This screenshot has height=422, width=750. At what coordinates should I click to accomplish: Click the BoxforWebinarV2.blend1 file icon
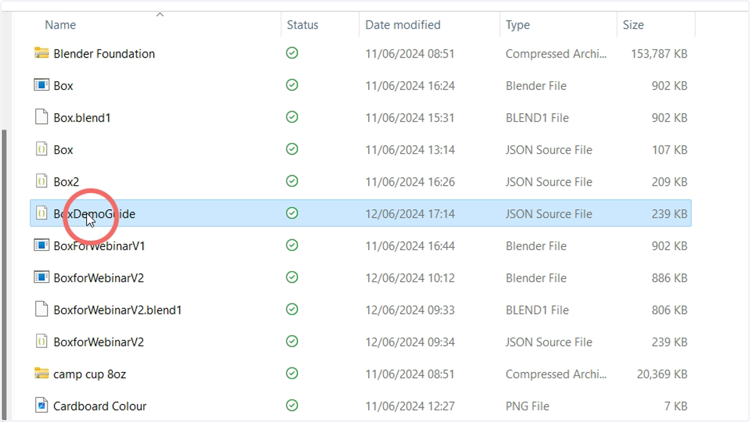(x=41, y=309)
